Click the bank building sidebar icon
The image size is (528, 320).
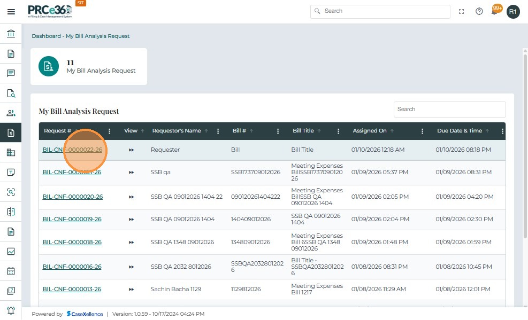pos(11,34)
